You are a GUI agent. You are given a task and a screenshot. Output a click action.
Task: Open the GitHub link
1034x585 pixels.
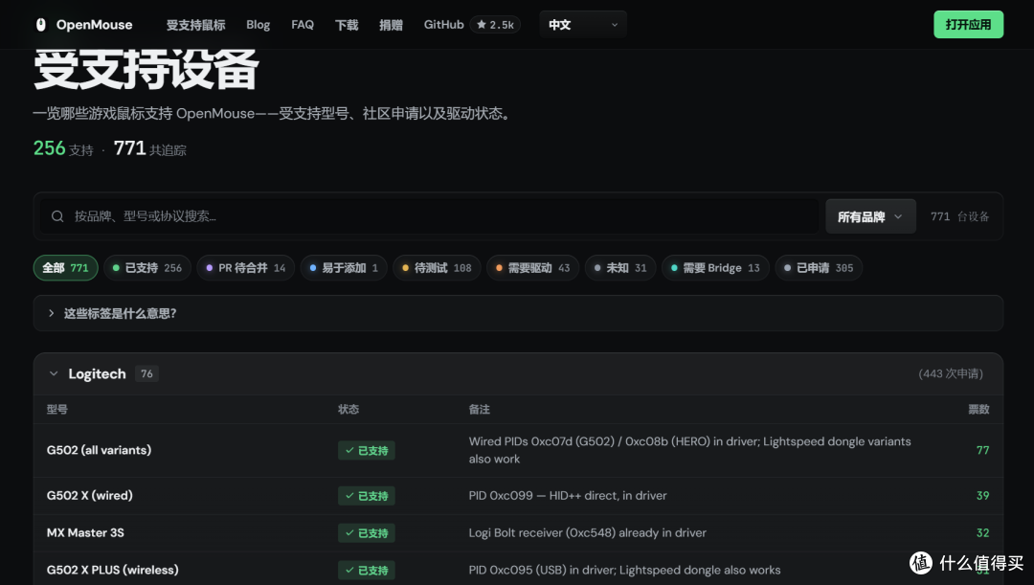point(444,24)
